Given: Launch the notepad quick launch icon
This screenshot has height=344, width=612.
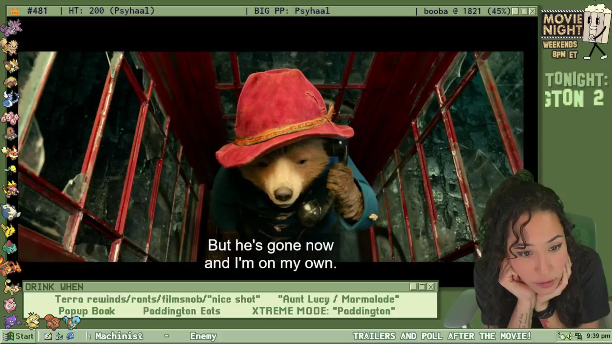Looking at the screenshot, I should [x=48, y=336].
